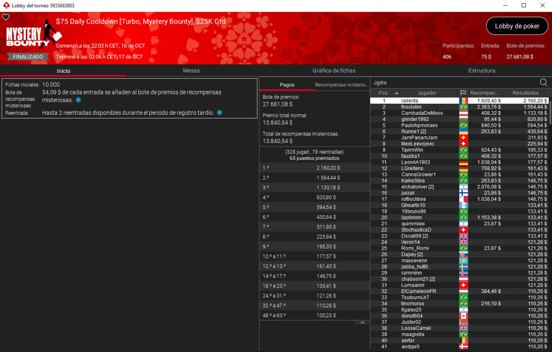Image resolution: width=552 pixels, height=352 pixels.
Task: Click the PokerStars icon in title bar
Action: click(x=6, y=6)
